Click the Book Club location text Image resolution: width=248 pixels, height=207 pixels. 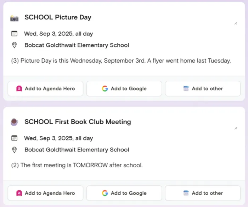coord(77,150)
